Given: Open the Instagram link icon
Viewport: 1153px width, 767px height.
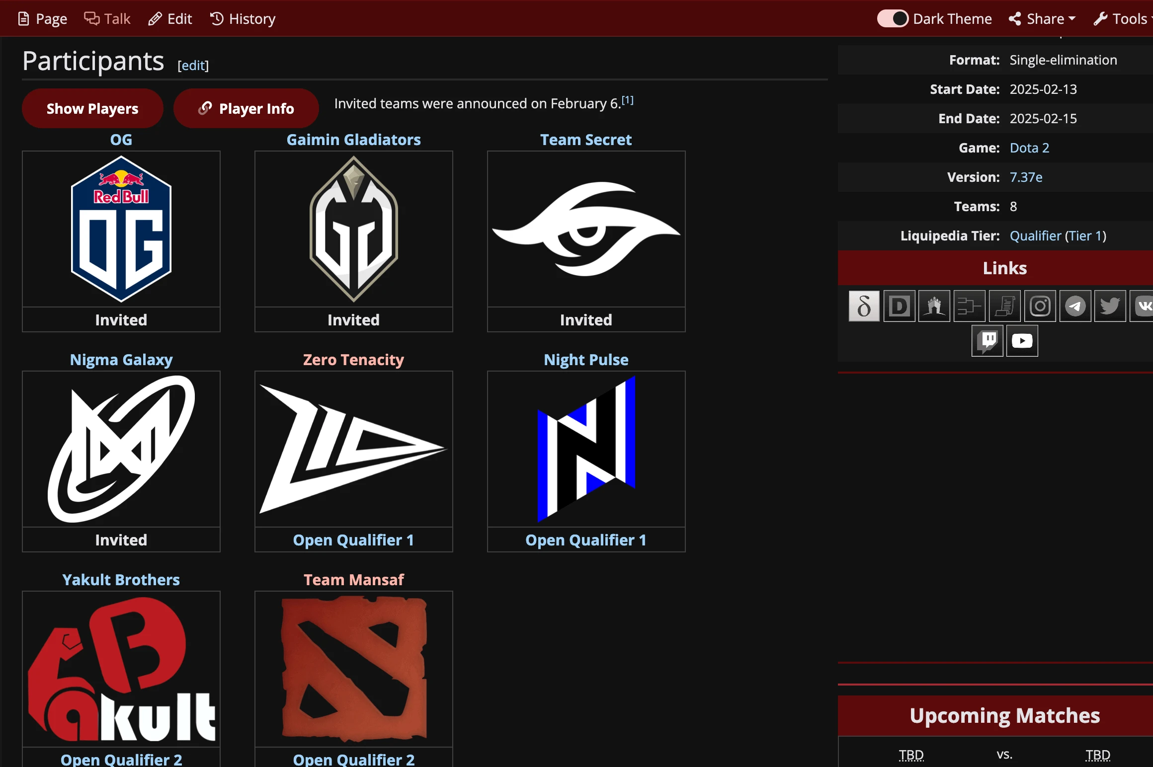Looking at the screenshot, I should point(1040,306).
